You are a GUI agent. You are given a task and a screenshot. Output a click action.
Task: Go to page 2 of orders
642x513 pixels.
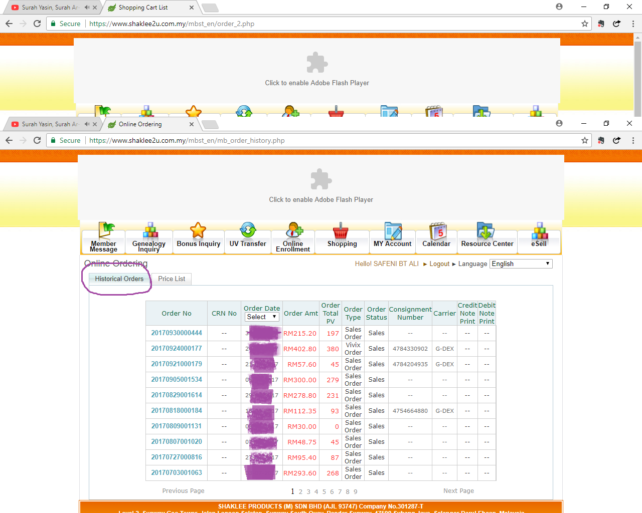(300, 492)
